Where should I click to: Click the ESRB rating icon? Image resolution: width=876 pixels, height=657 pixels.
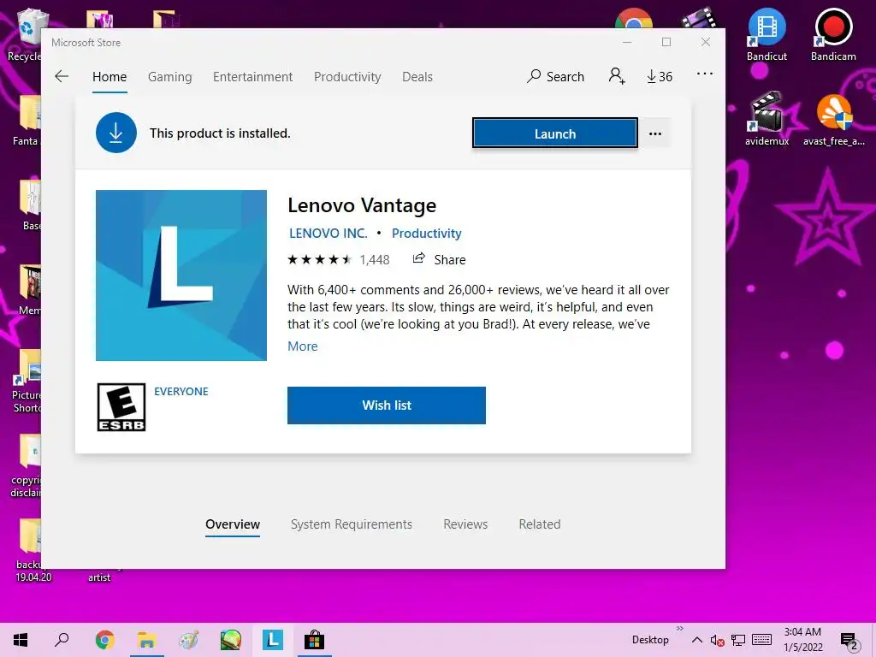coord(121,407)
